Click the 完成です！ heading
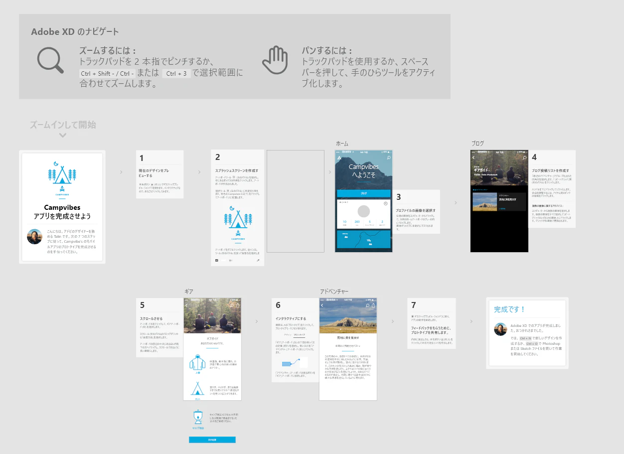The width and height of the screenshot is (624, 454). 510,309
